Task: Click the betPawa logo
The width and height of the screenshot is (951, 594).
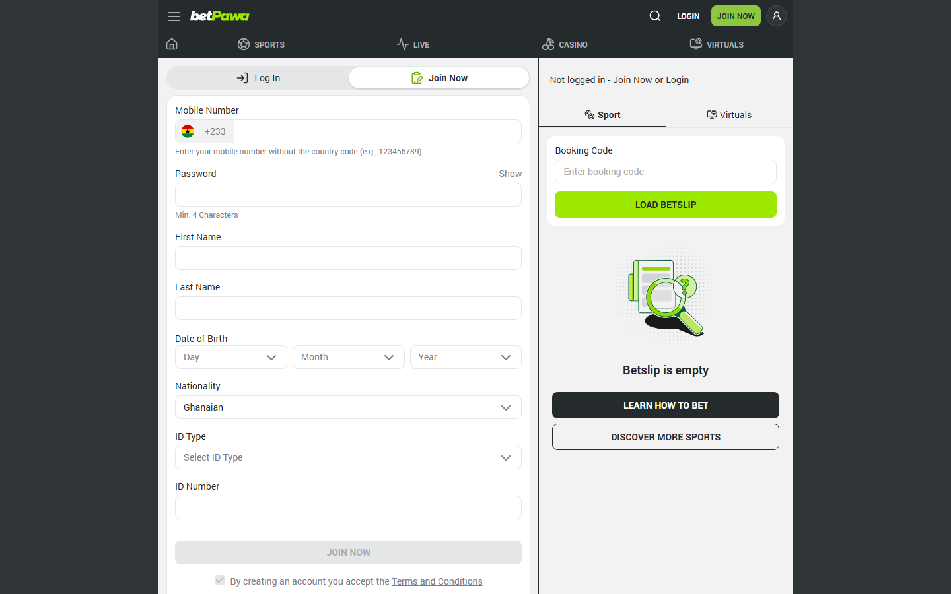Action: [x=220, y=16]
